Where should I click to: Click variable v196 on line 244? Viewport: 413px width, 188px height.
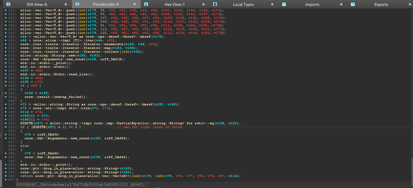(29, 93)
